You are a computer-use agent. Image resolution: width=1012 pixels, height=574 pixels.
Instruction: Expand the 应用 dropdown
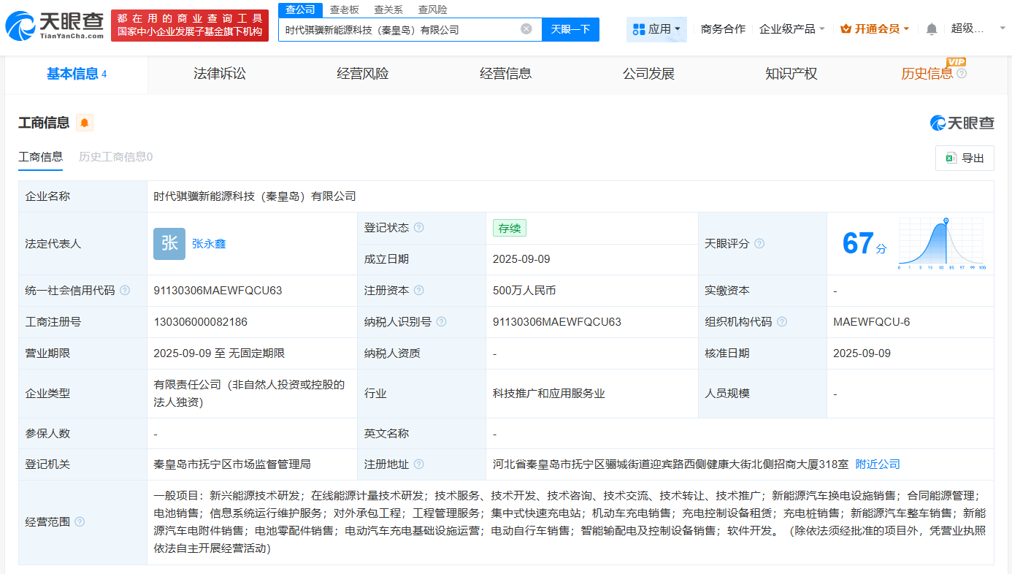click(x=656, y=29)
